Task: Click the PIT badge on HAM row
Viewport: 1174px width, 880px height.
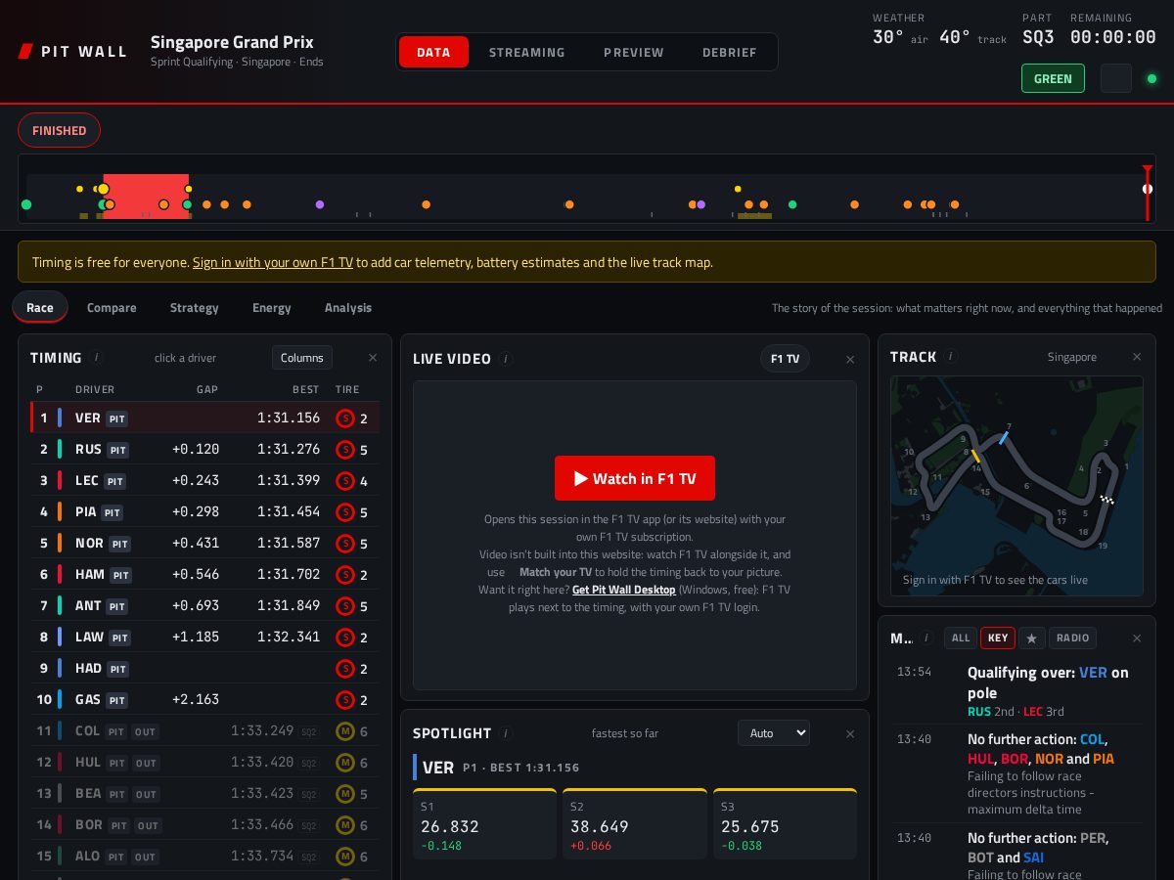Action: coord(120,575)
